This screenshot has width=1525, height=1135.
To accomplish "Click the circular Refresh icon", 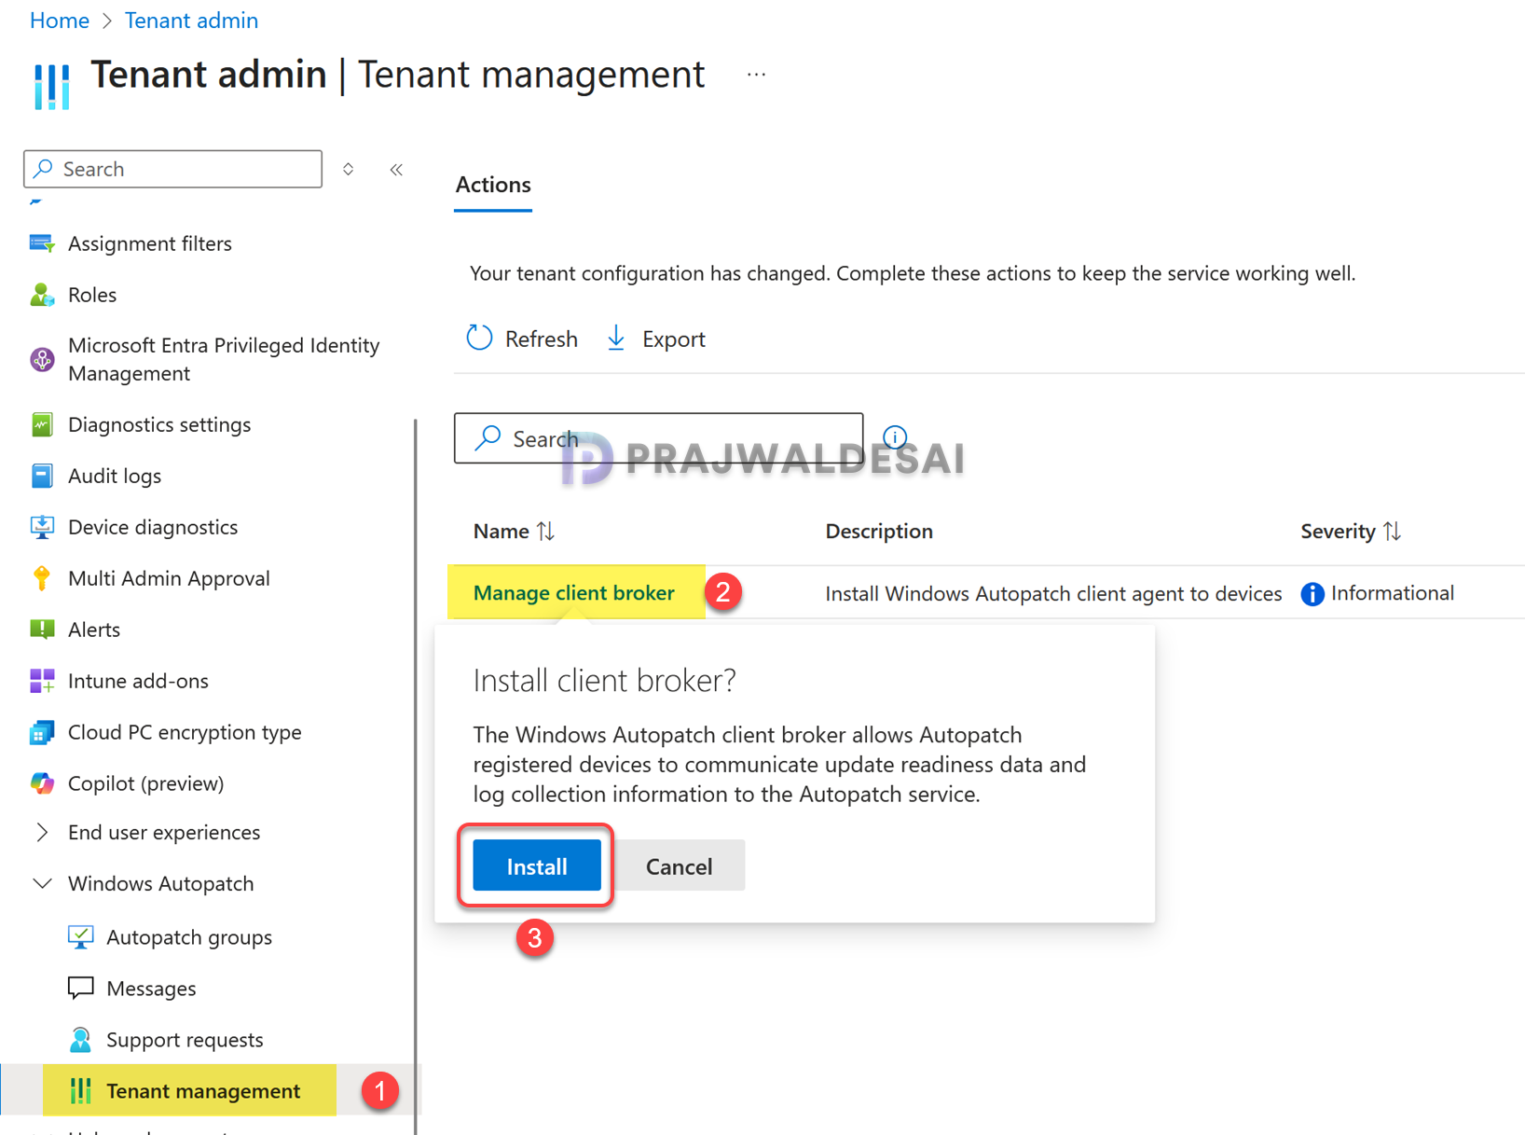I will [479, 339].
